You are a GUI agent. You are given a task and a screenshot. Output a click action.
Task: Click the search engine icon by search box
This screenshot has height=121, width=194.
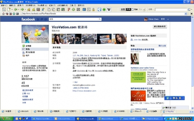[x=189, y=9]
